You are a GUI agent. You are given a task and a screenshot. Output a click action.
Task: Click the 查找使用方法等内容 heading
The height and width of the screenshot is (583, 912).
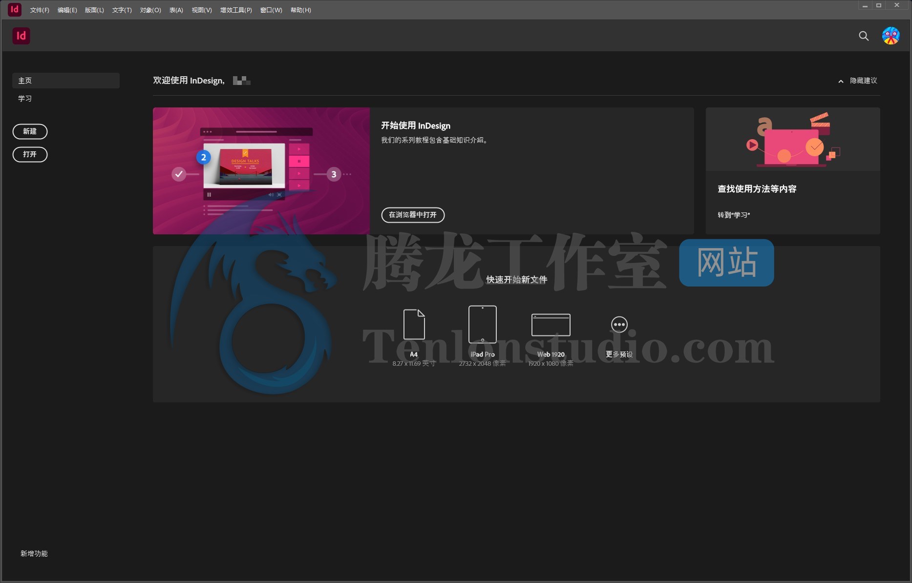[757, 189]
